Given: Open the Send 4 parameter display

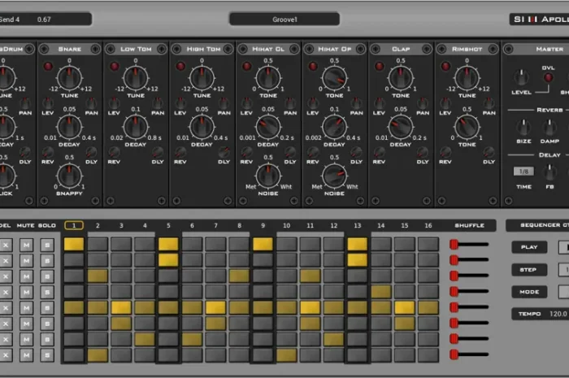Looking at the screenshot, I should 46,19.
